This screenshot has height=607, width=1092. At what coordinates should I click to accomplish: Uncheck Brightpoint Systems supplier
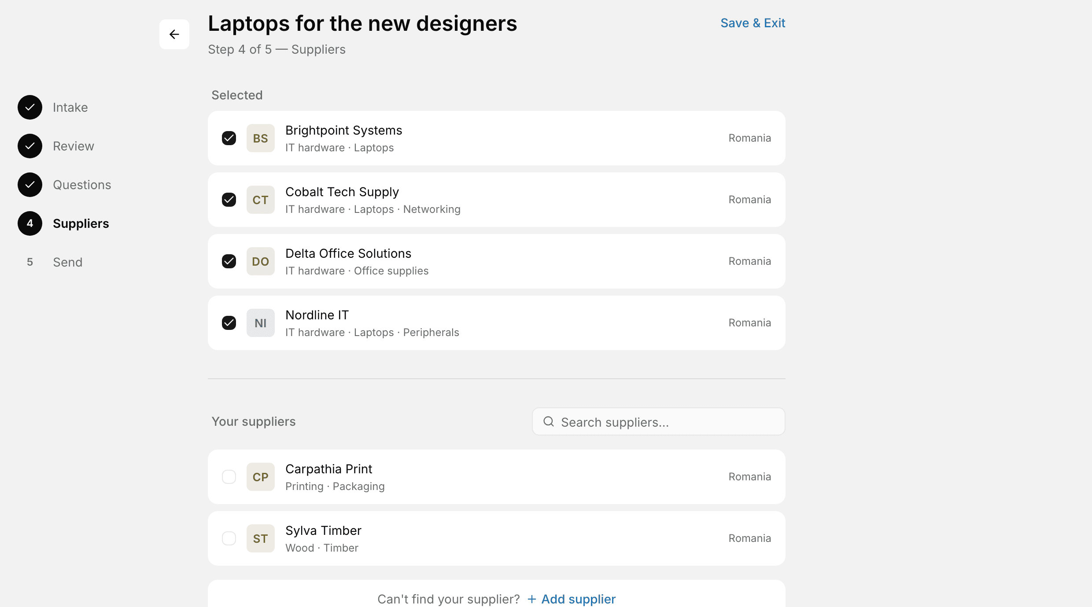coord(229,138)
